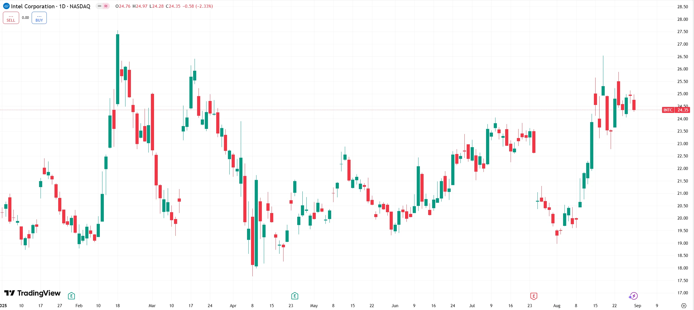This screenshot has width=694, height=310.
Task: Open the green earnings marker near Apr 23
Action: 295,296
